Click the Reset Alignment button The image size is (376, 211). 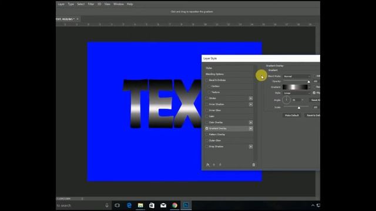tap(315, 100)
